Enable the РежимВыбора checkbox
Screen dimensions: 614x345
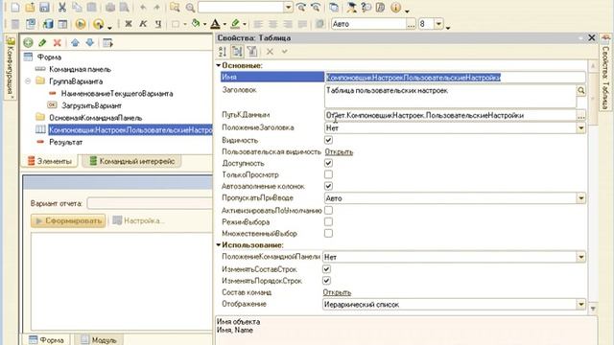(328, 221)
